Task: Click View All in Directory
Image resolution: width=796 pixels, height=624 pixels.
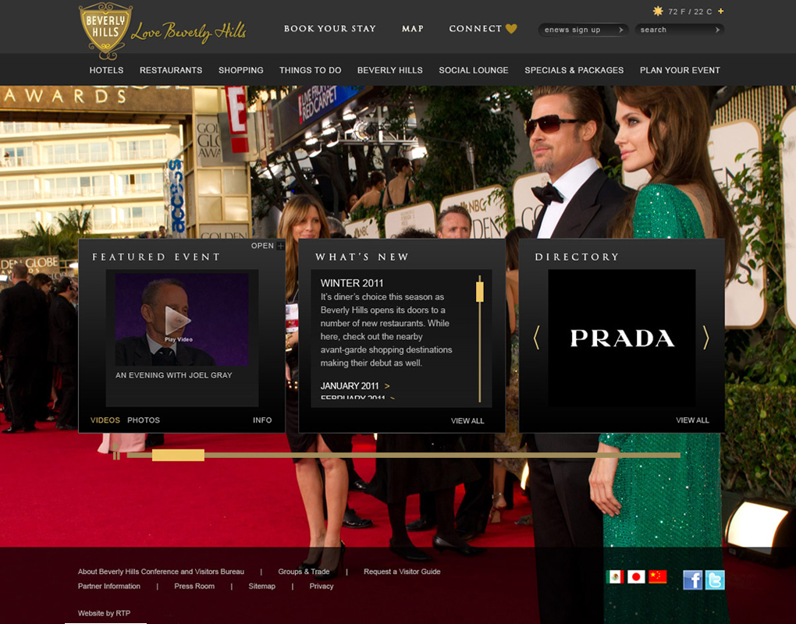Action: 692,420
